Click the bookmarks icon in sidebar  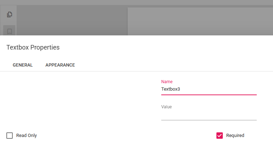point(10,31)
